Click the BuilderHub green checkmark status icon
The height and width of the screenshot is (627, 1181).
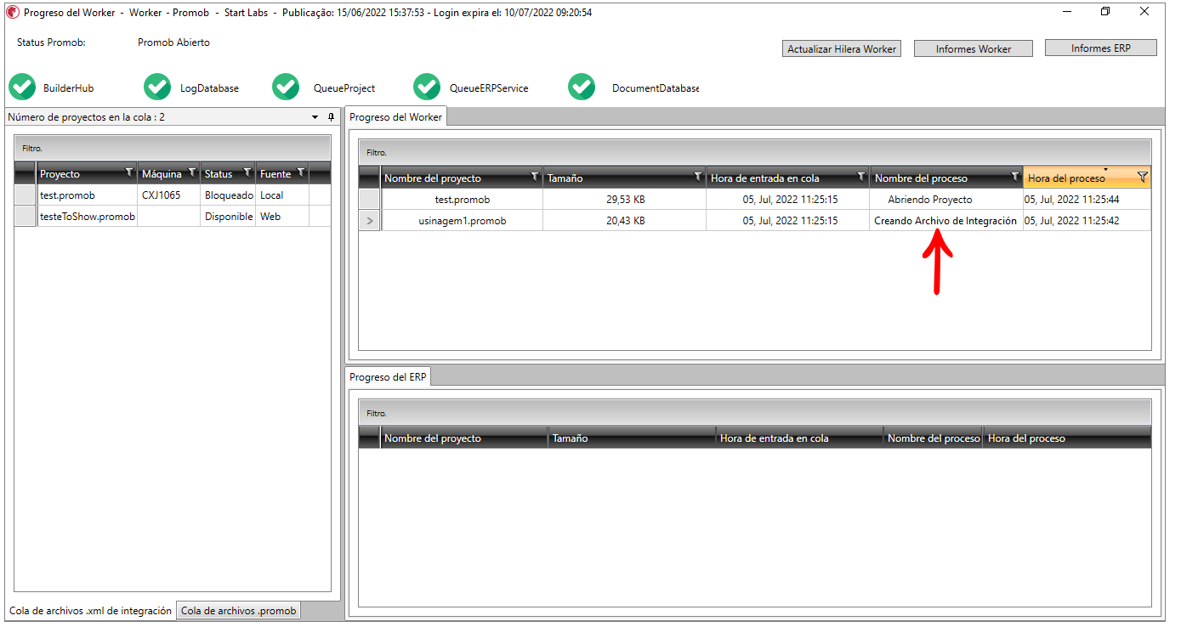21,87
